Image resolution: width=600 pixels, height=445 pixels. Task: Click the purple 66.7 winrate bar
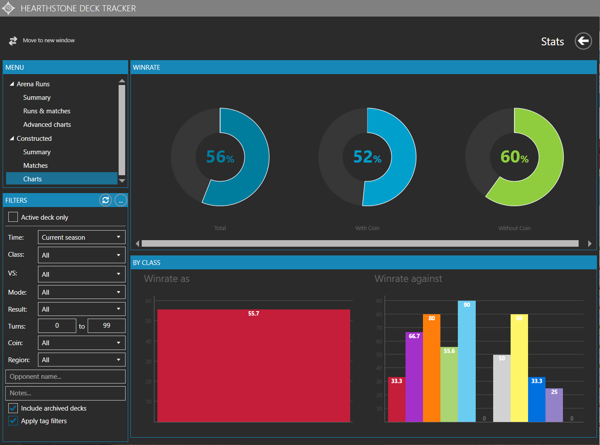414,377
